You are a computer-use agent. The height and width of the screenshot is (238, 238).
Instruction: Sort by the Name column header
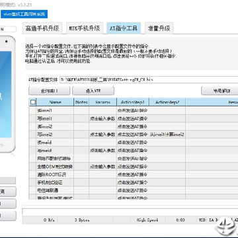coord(55,102)
